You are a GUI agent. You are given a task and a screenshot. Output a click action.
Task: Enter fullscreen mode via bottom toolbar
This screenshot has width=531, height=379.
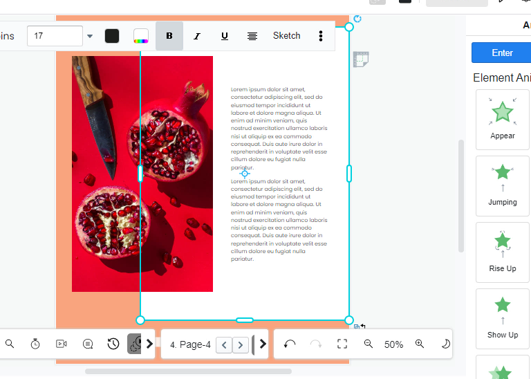click(x=342, y=344)
